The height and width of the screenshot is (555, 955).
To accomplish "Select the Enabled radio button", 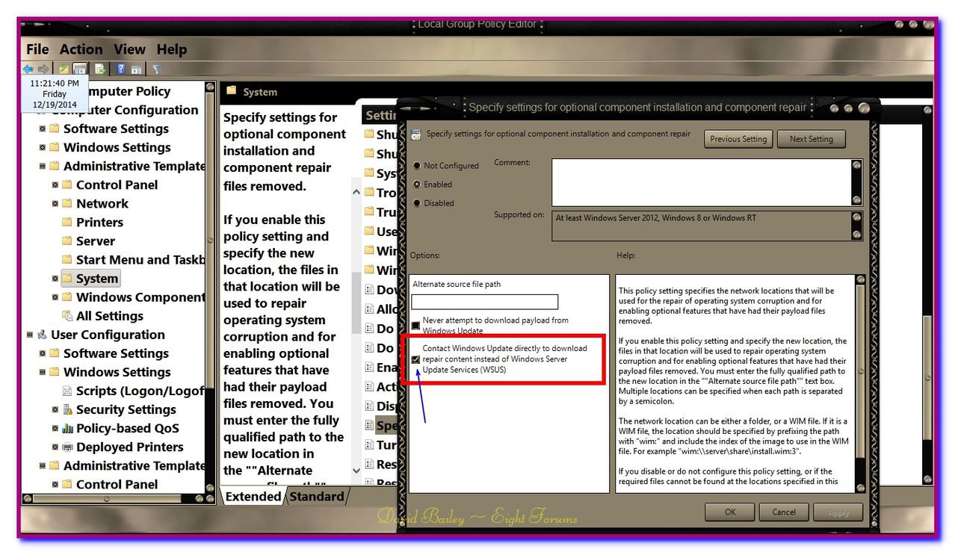I will point(416,185).
